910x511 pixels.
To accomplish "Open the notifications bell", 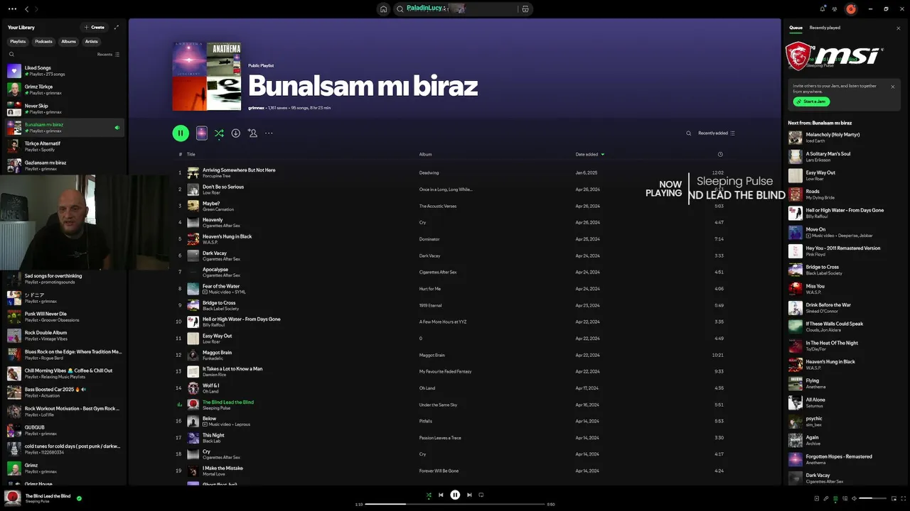I will pyautogui.click(x=823, y=9).
